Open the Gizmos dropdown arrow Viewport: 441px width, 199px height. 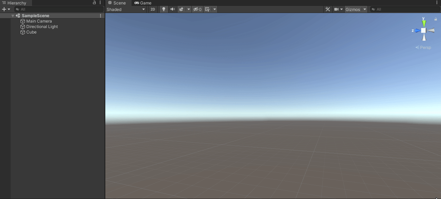point(365,9)
